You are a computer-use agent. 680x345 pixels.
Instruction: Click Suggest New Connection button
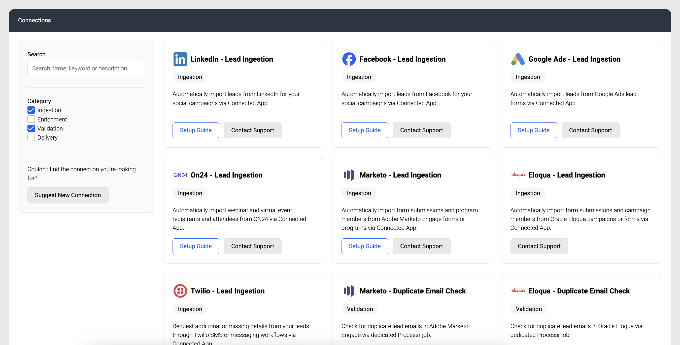68,195
